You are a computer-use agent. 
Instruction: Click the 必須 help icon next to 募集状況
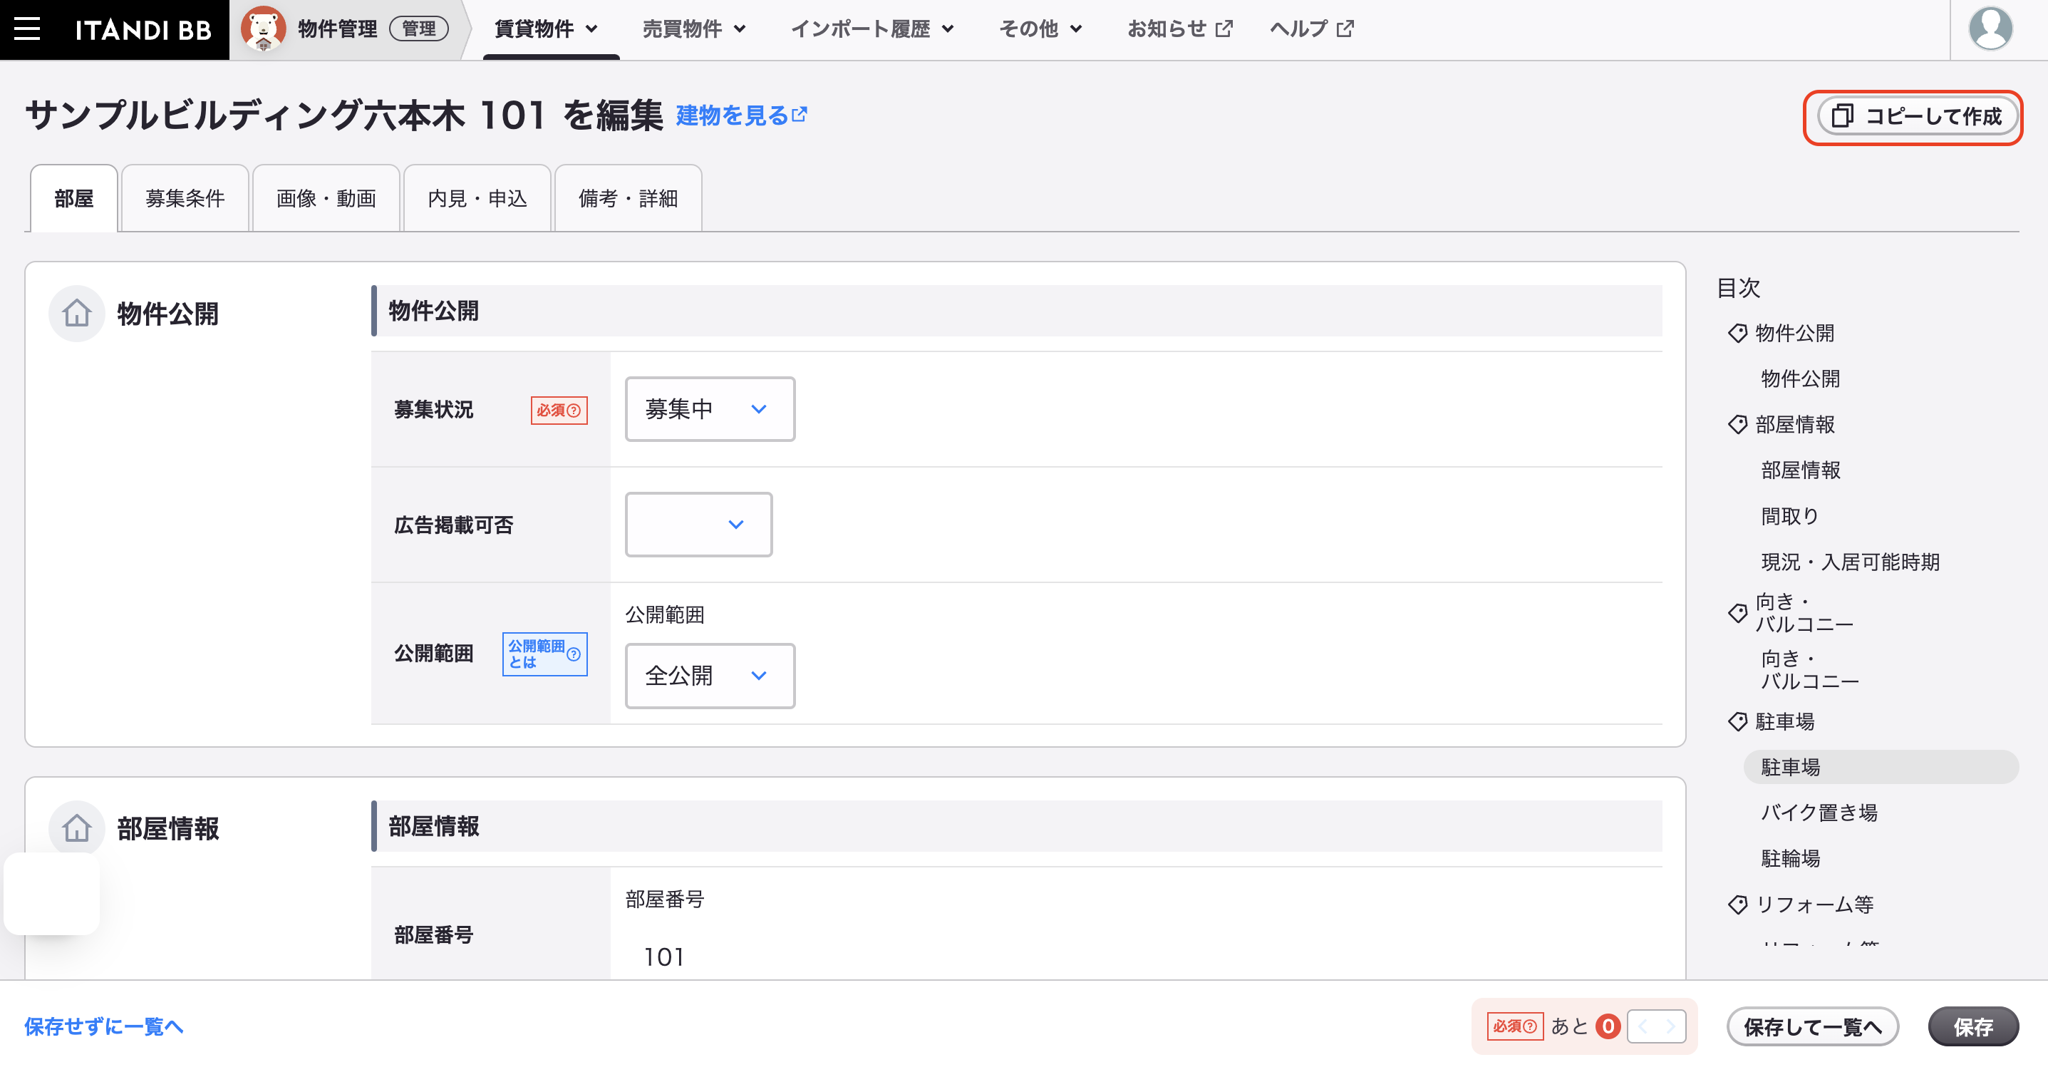point(559,411)
